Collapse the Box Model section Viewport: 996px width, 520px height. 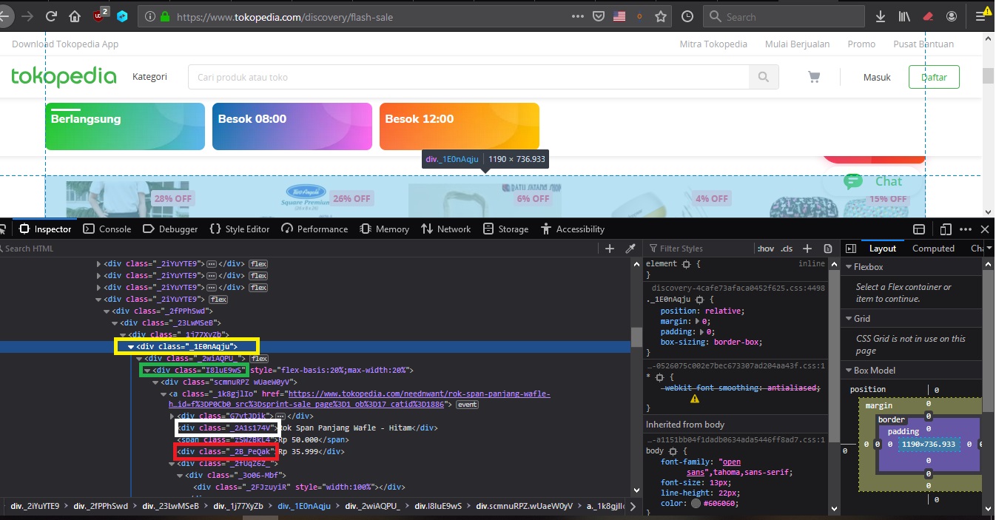[849, 370]
